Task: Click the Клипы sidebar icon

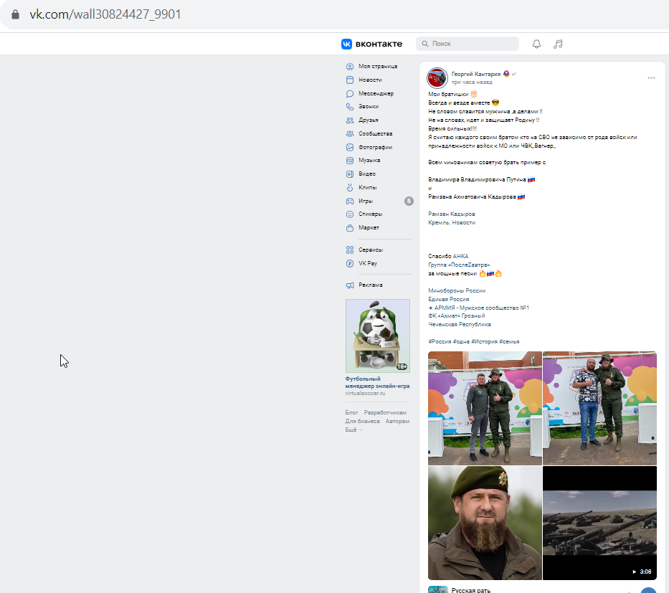Action: click(350, 187)
